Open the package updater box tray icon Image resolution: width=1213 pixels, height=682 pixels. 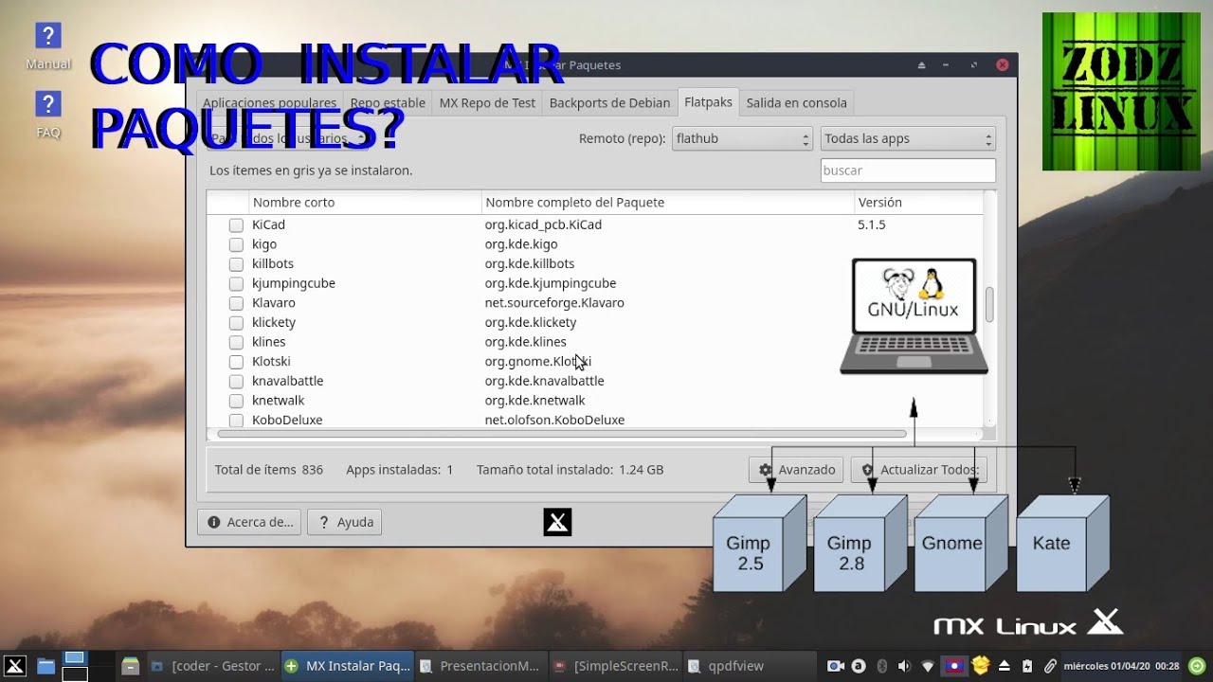click(981, 665)
